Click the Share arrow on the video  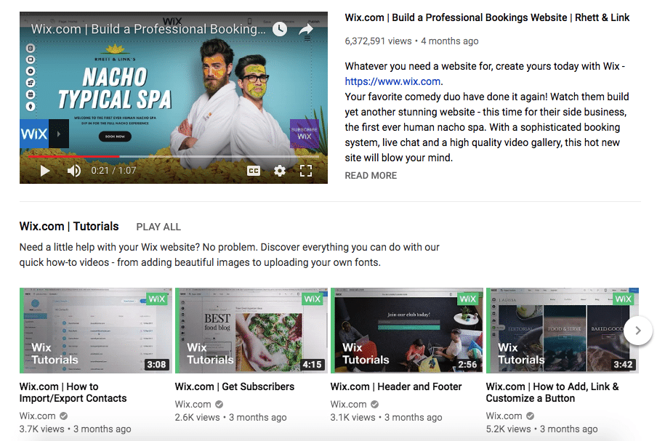(306, 29)
